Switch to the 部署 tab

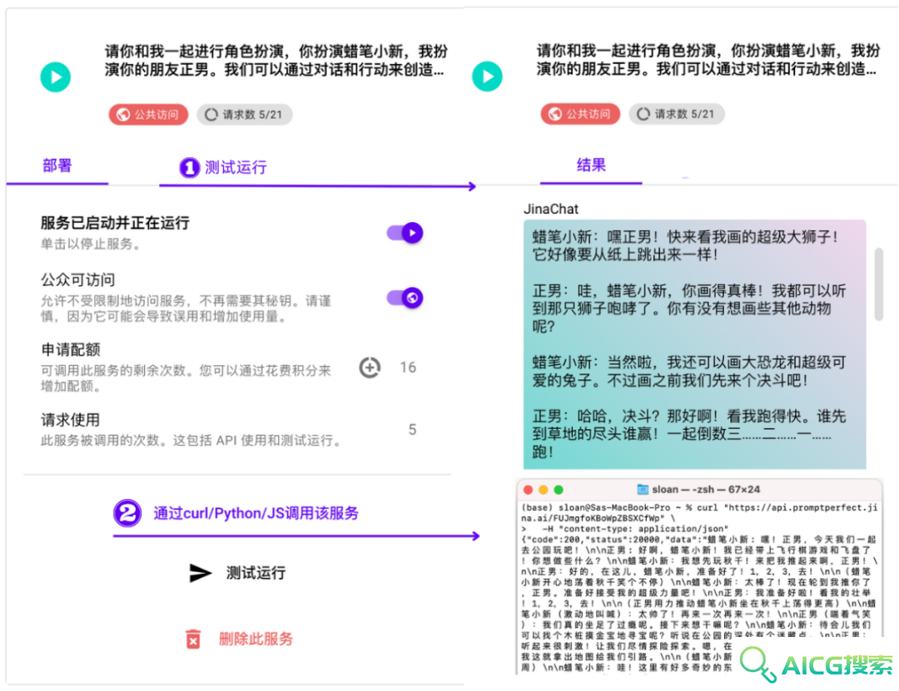pos(57,166)
